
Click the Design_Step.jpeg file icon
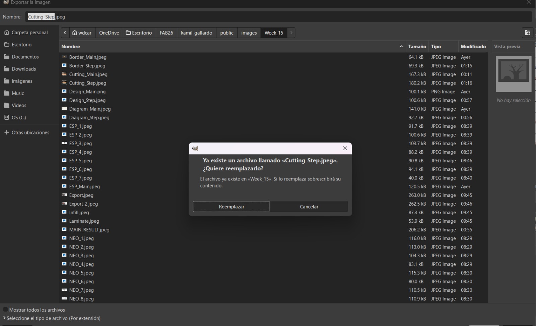coord(64,100)
